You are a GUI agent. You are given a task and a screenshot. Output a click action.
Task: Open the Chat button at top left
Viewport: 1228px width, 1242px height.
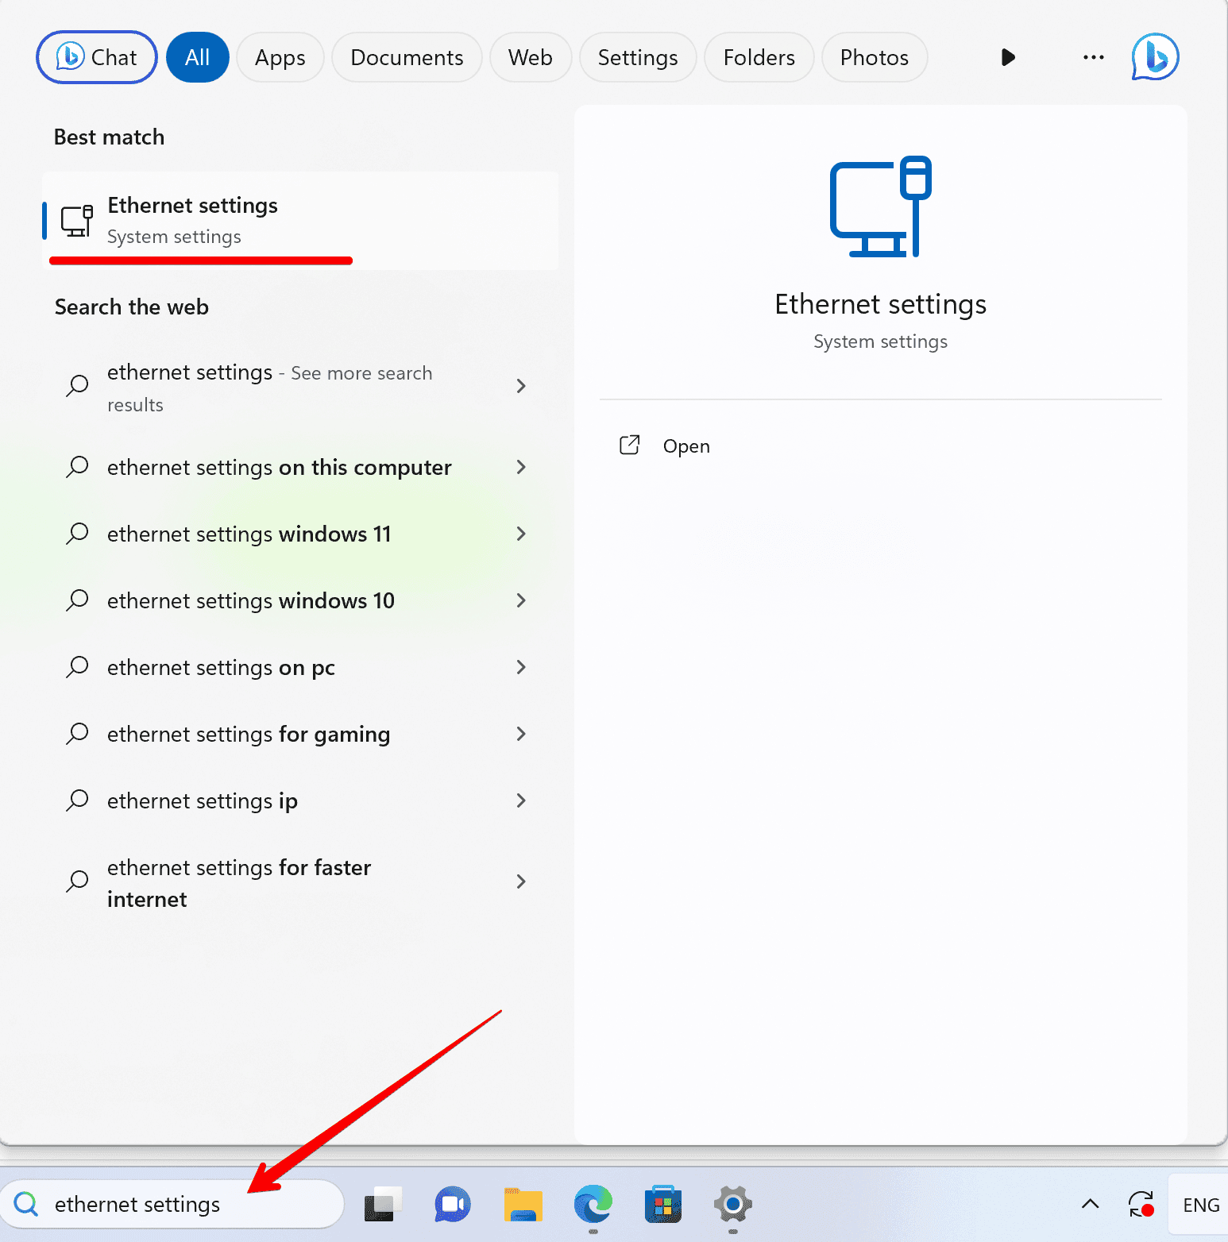(97, 57)
